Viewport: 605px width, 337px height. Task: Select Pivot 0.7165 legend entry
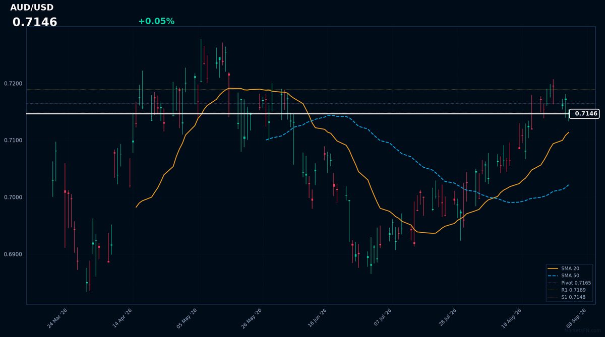[576, 283]
